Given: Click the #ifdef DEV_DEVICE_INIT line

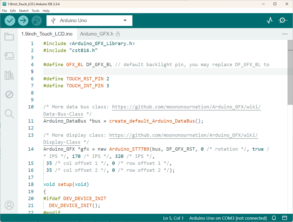Looking at the screenshot, I should (75, 199).
